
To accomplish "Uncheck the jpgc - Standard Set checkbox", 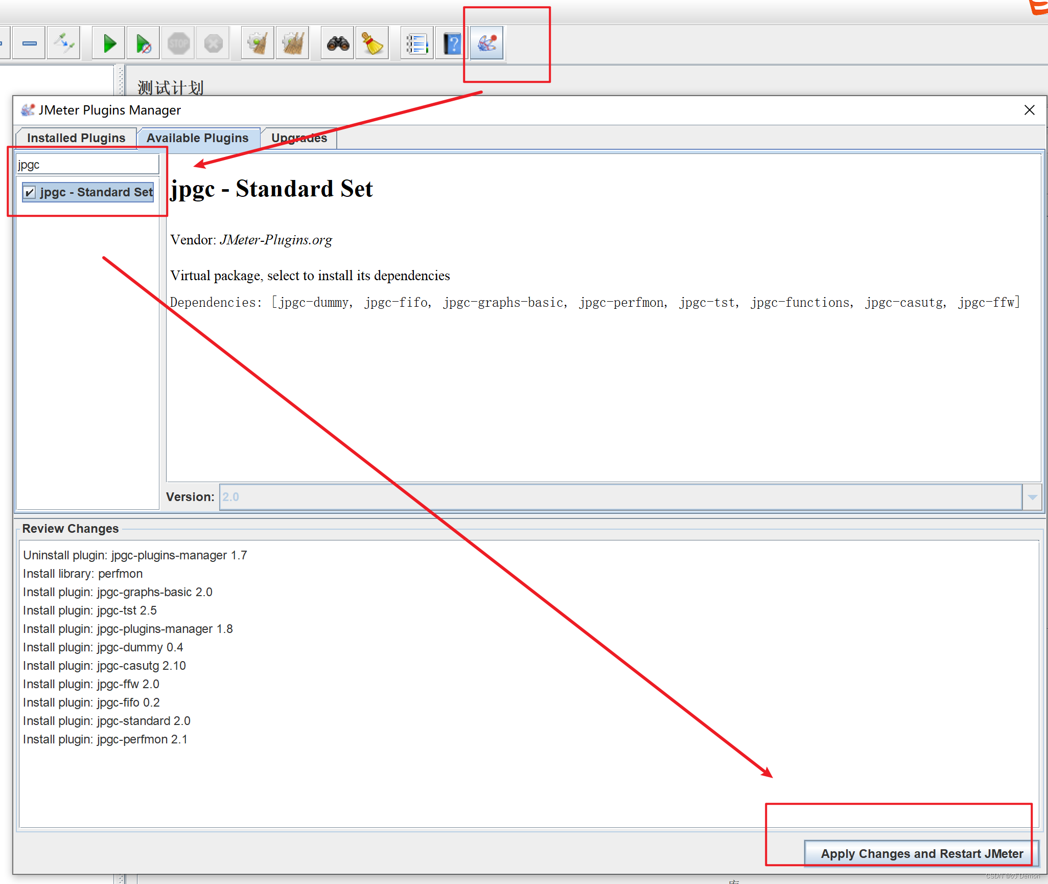I will (30, 192).
